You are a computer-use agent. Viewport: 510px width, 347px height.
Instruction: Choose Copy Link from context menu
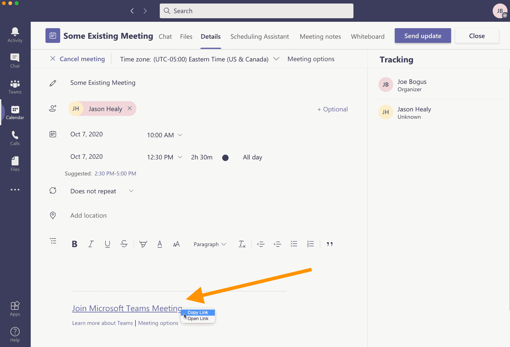[x=198, y=312]
